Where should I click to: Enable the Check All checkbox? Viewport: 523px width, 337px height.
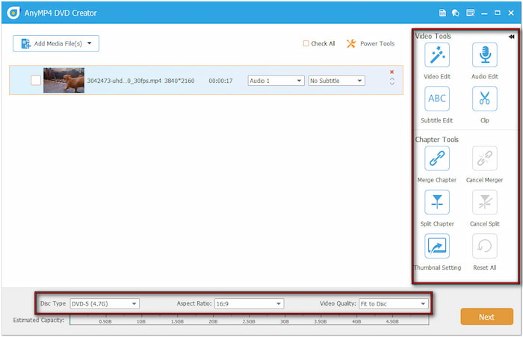[x=306, y=43]
